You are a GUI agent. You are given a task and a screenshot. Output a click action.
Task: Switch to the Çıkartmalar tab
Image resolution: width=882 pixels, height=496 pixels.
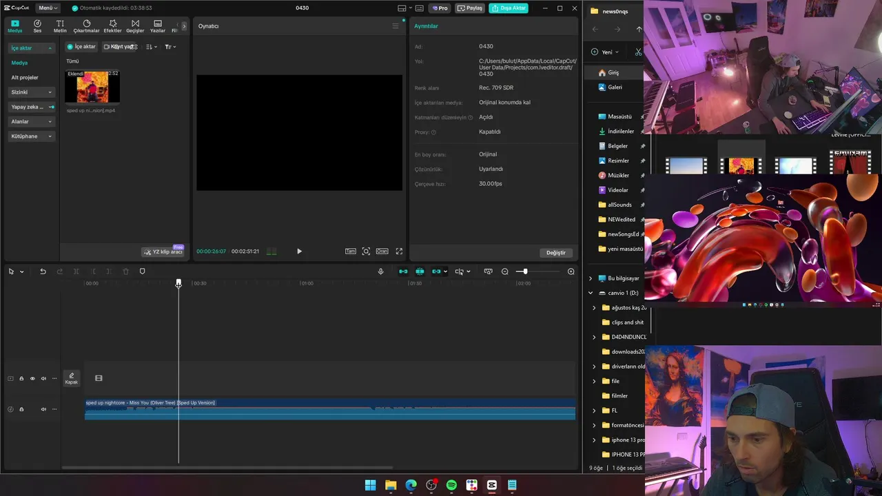pyautogui.click(x=86, y=26)
